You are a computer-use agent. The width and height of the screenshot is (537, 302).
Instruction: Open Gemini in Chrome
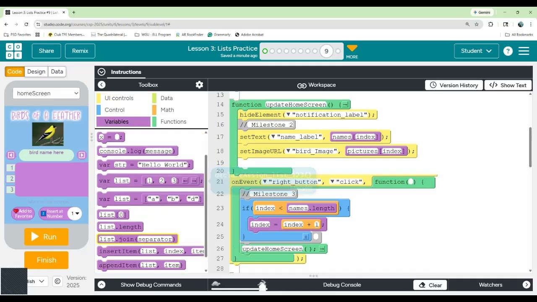click(481, 13)
